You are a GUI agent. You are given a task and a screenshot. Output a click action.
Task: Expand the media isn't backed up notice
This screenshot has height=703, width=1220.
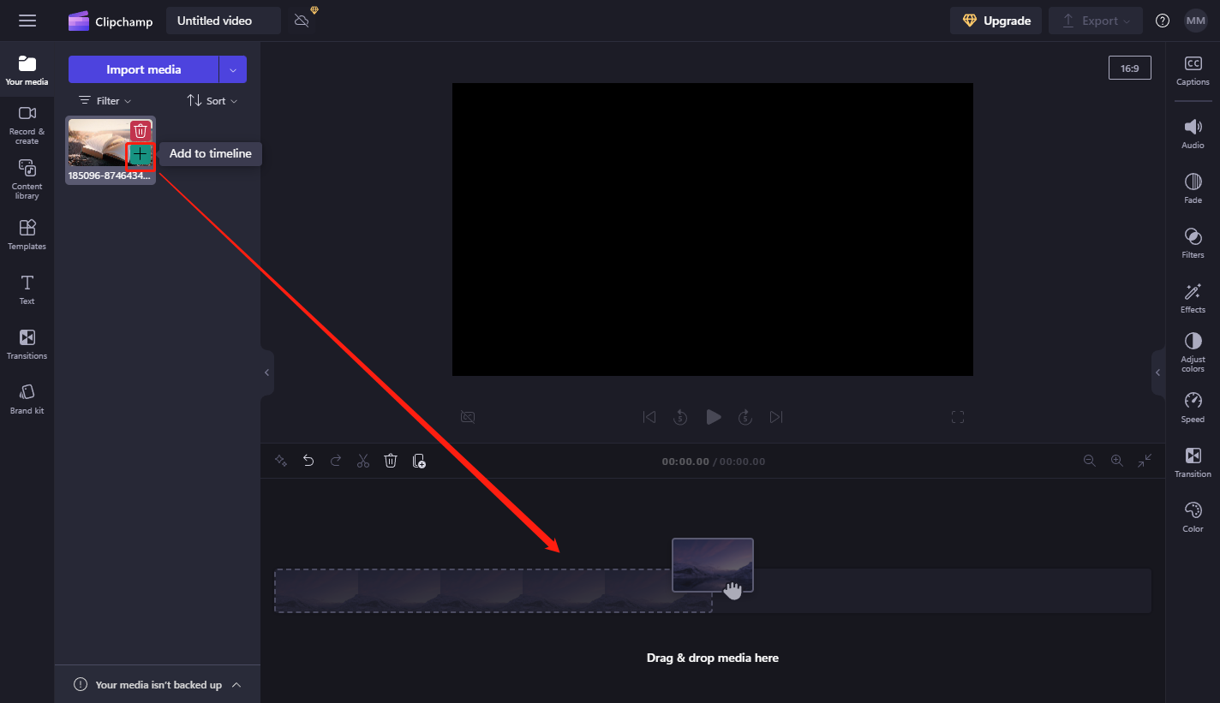pyautogui.click(x=236, y=684)
